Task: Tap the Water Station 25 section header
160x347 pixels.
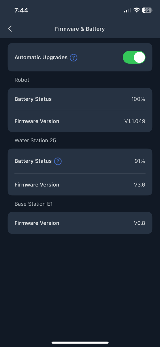Action: click(35, 141)
